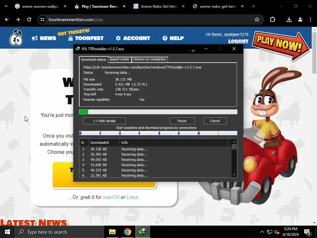The image size is (317, 238).
Task: Reload the Toontown page
Action: click(29, 20)
